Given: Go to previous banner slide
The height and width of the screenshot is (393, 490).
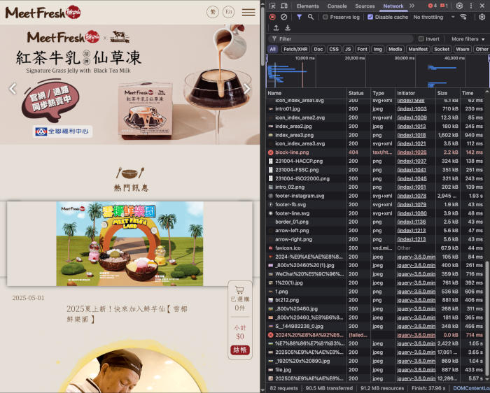Looking at the screenshot, I should 13,89.
